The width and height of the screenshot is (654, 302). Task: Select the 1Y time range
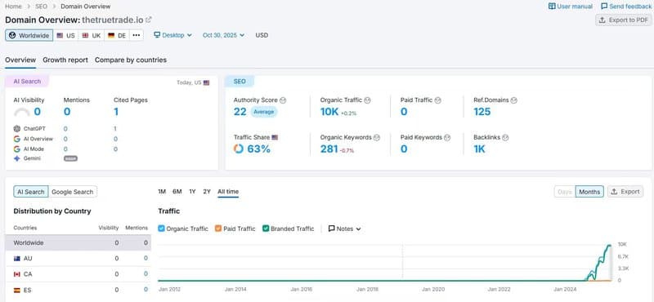click(192, 192)
